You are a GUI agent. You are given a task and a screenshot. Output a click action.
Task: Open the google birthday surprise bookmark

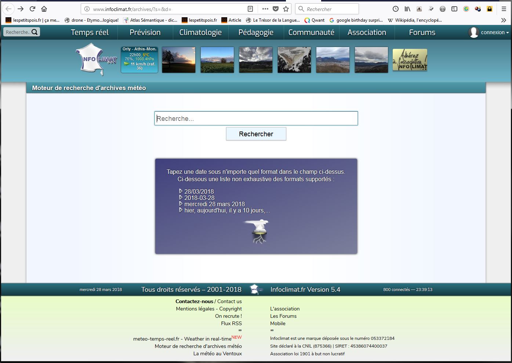click(x=356, y=20)
